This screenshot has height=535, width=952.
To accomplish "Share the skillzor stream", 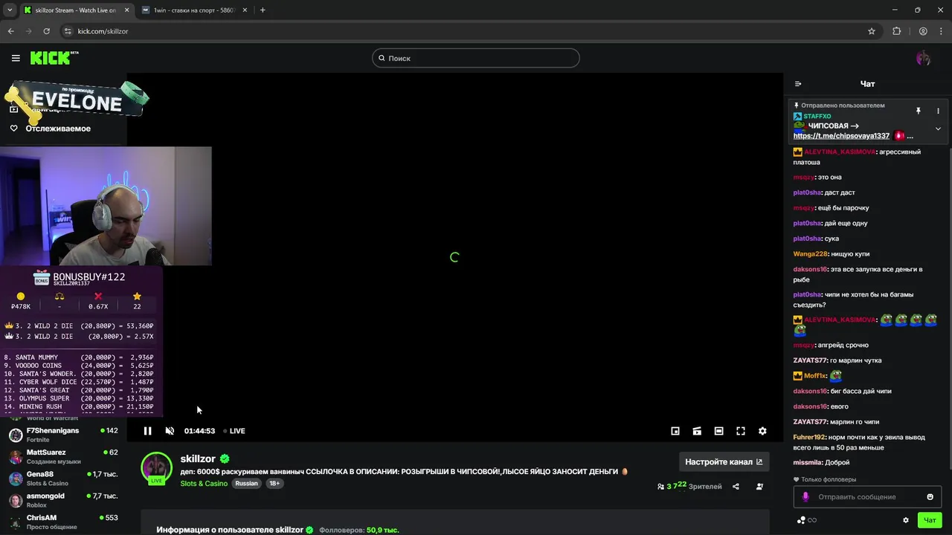I will 736,487.
